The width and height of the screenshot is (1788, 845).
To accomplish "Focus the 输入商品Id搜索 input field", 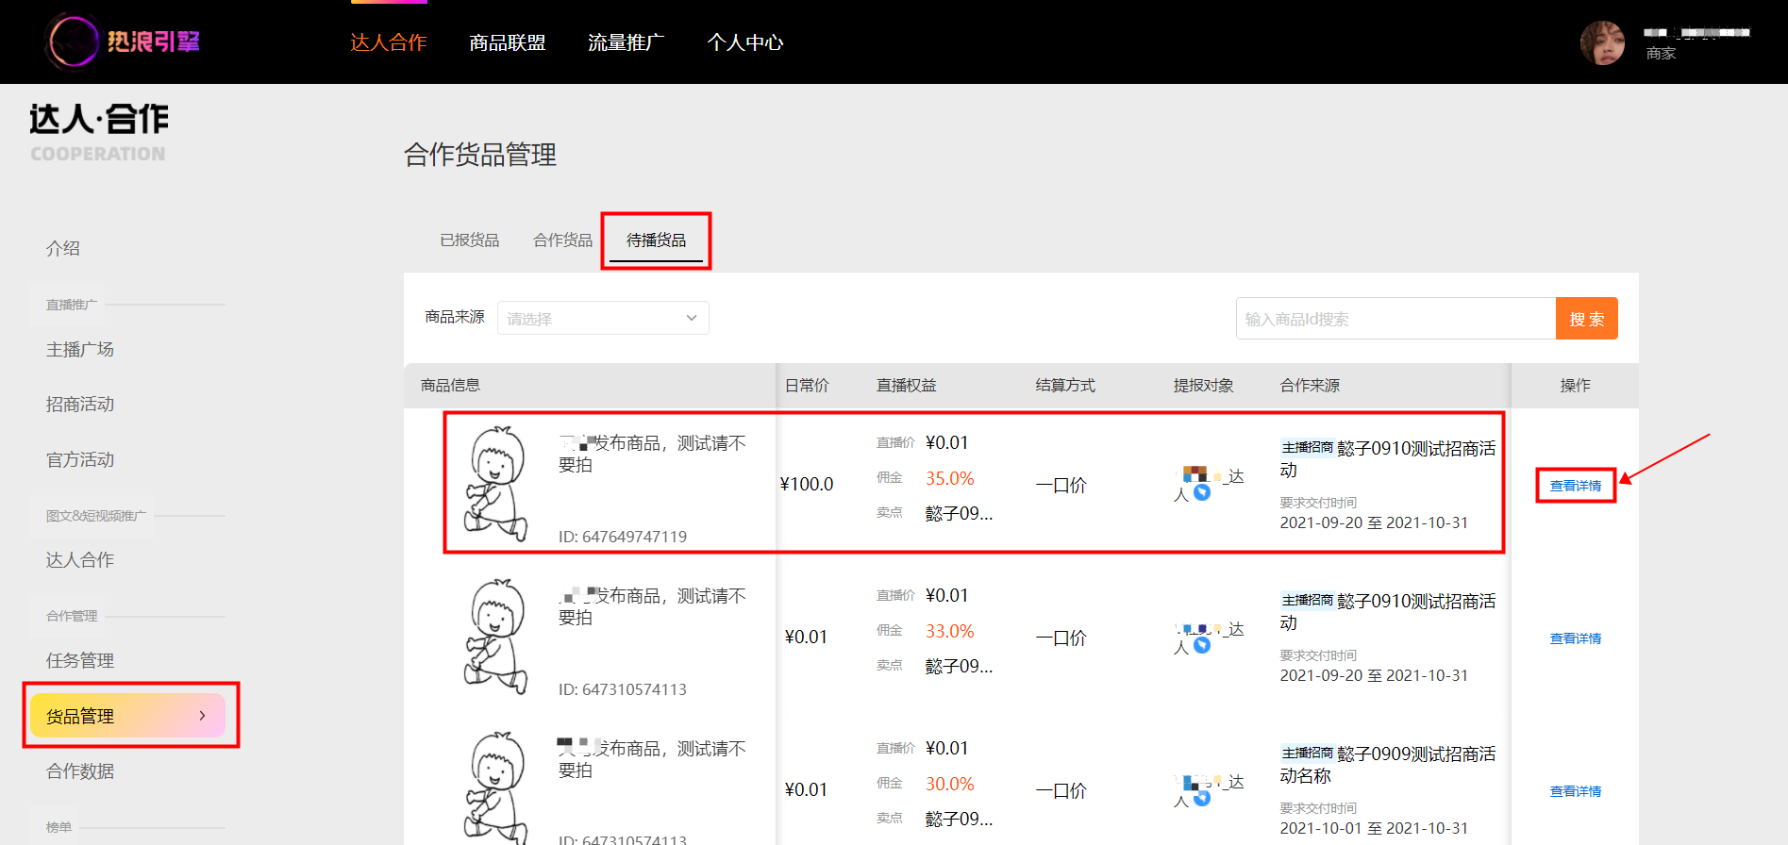I will 1395,319.
